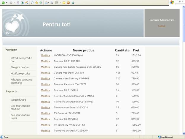Open the Search magnifier icon
The height and width of the screenshot is (139, 185).
point(32,3)
